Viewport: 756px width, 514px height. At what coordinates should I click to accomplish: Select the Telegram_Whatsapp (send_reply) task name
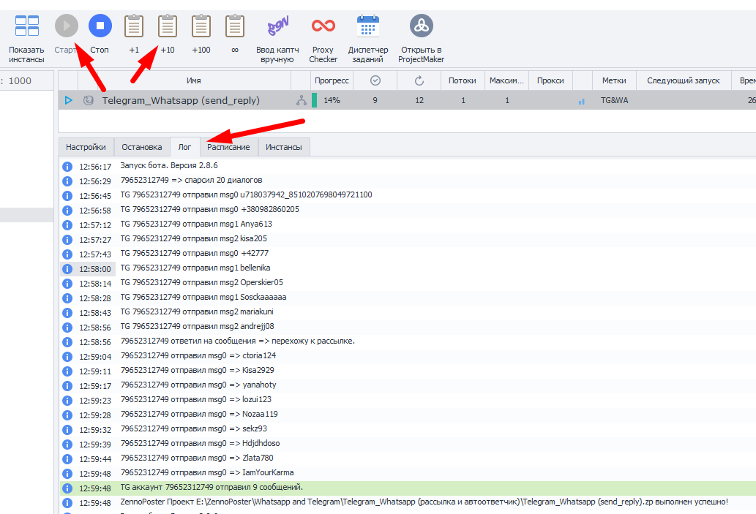(x=181, y=100)
